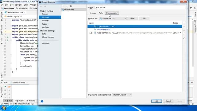Screen dimensions: 197x111
Task: Open the Favorites side tool window
Action: [x=2, y=92]
